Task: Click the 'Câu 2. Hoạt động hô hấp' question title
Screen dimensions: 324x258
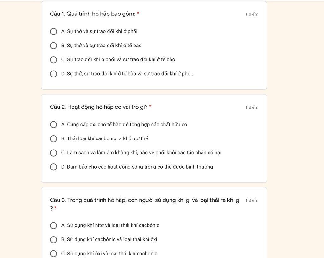Action: [98, 107]
